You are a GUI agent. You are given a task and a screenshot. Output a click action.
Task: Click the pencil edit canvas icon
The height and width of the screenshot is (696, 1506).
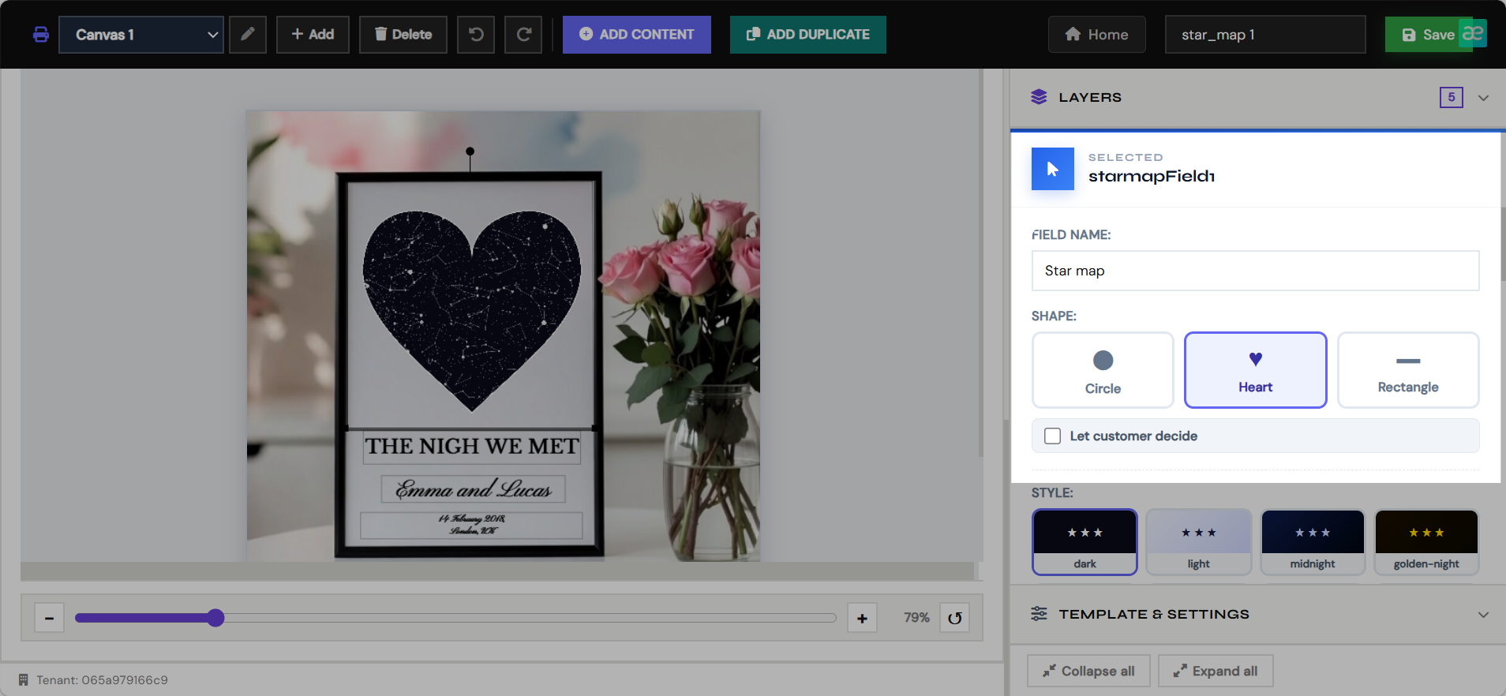[248, 35]
